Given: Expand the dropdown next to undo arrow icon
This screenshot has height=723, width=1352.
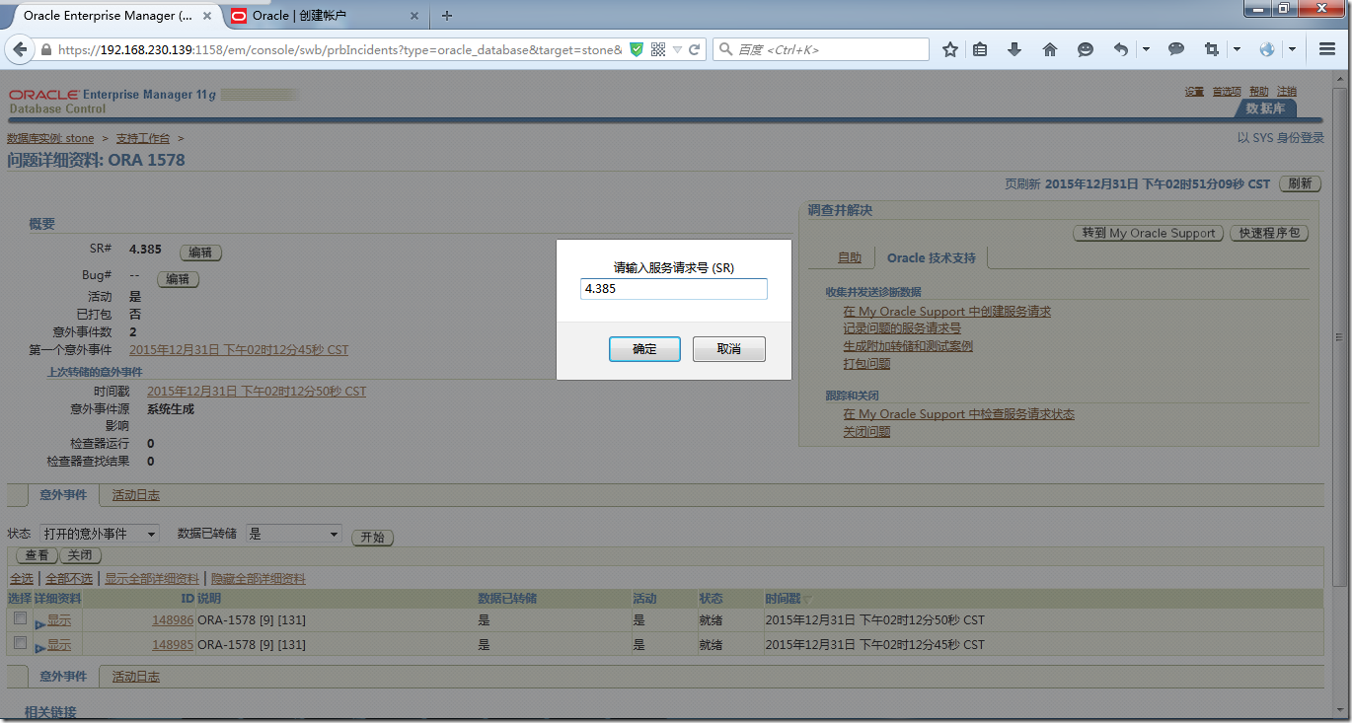Looking at the screenshot, I should 1146,49.
